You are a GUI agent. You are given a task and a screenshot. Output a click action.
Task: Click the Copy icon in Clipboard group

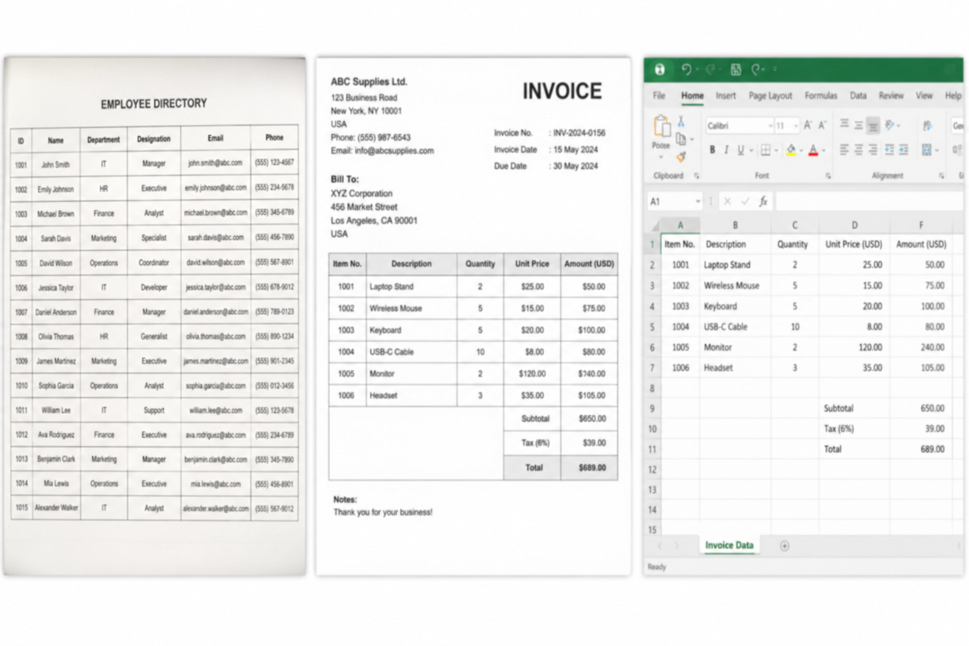click(x=681, y=139)
